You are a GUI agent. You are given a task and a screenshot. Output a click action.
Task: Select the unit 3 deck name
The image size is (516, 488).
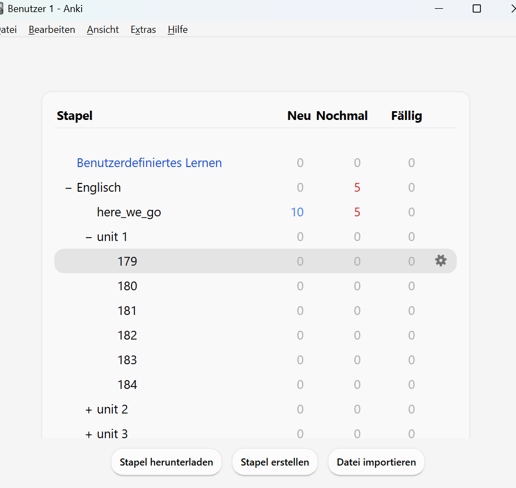(x=112, y=434)
